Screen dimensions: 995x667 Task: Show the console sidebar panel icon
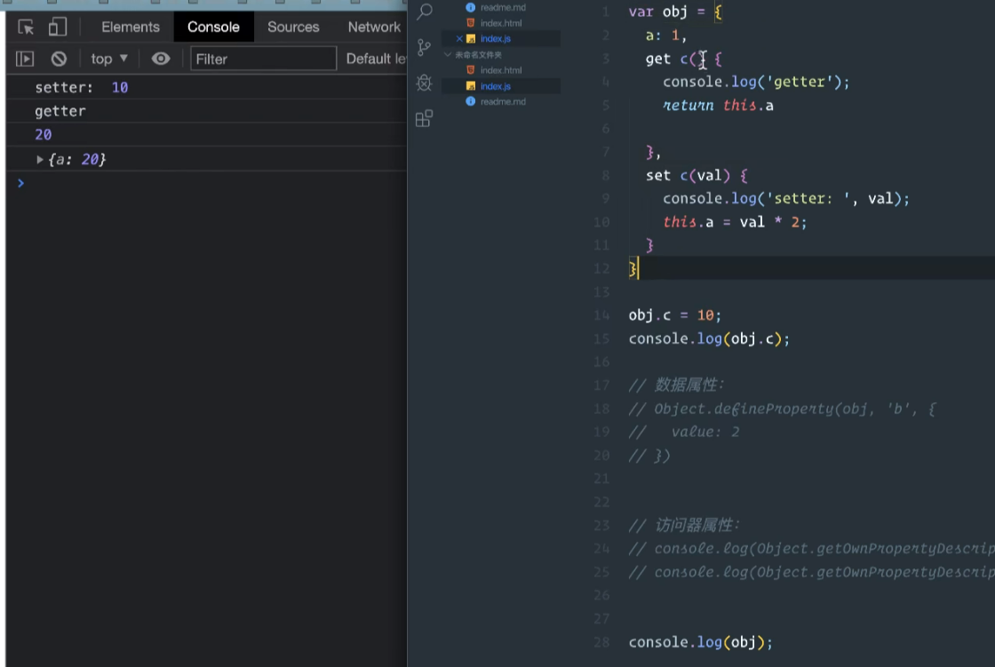point(25,59)
